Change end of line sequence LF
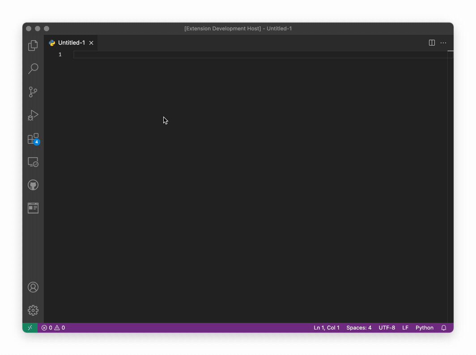This screenshot has height=355, width=476. point(405,328)
